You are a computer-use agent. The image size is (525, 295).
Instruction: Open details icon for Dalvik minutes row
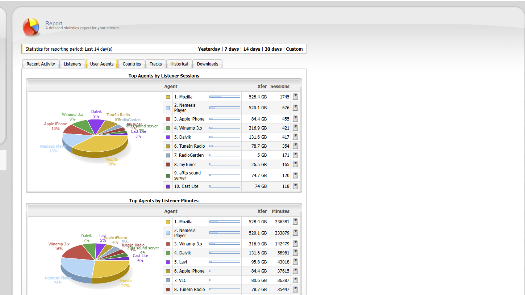tap(295, 253)
